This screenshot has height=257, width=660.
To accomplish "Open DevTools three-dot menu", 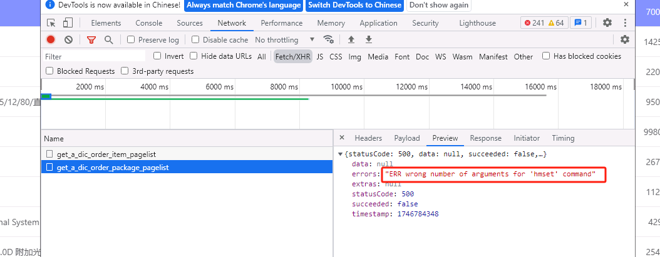I will click(x=625, y=23).
